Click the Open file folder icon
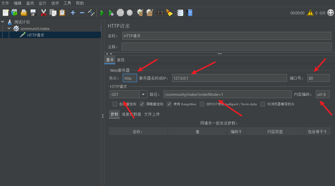Viewport: 335px width, 186px height. click(24, 13)
